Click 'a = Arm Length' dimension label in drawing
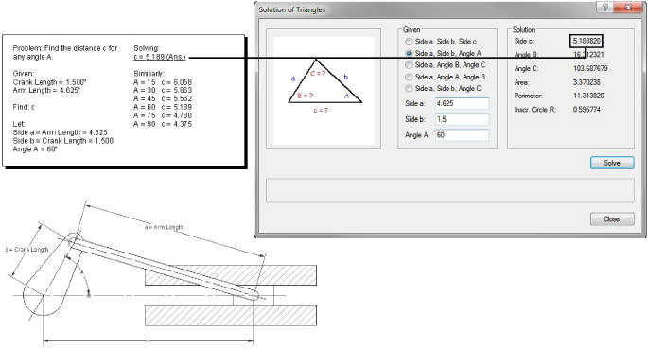648x349 pixels. tap(164, 227)
